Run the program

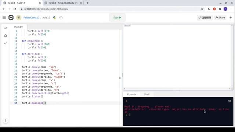[x=117, y=18]
